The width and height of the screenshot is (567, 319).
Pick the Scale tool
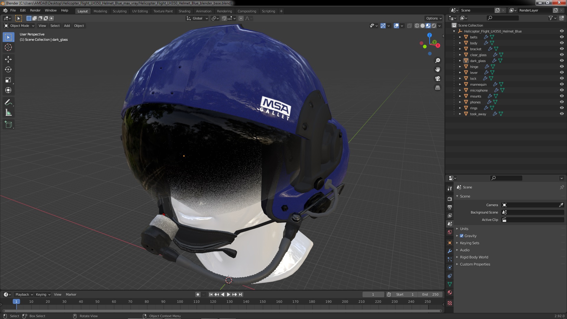point(8,80)
